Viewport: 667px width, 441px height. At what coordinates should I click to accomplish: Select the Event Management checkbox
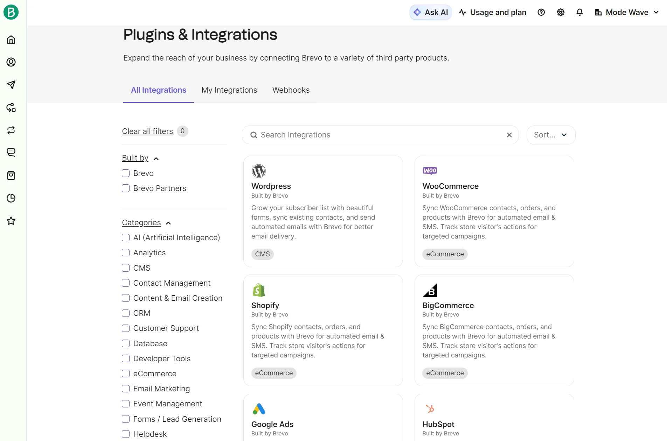pyautogui.click(x=126, y=404)
